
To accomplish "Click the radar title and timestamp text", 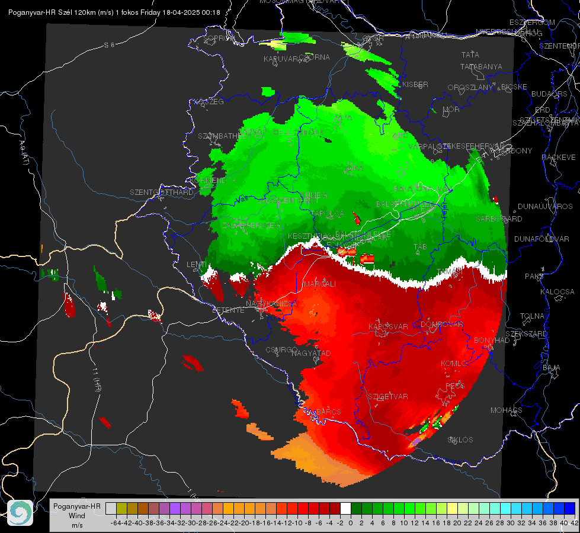I will pos(114,12).
